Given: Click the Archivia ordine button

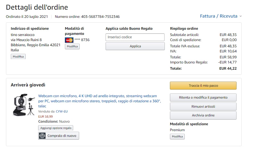Looking at the screenshot, I should pos(203,115).
